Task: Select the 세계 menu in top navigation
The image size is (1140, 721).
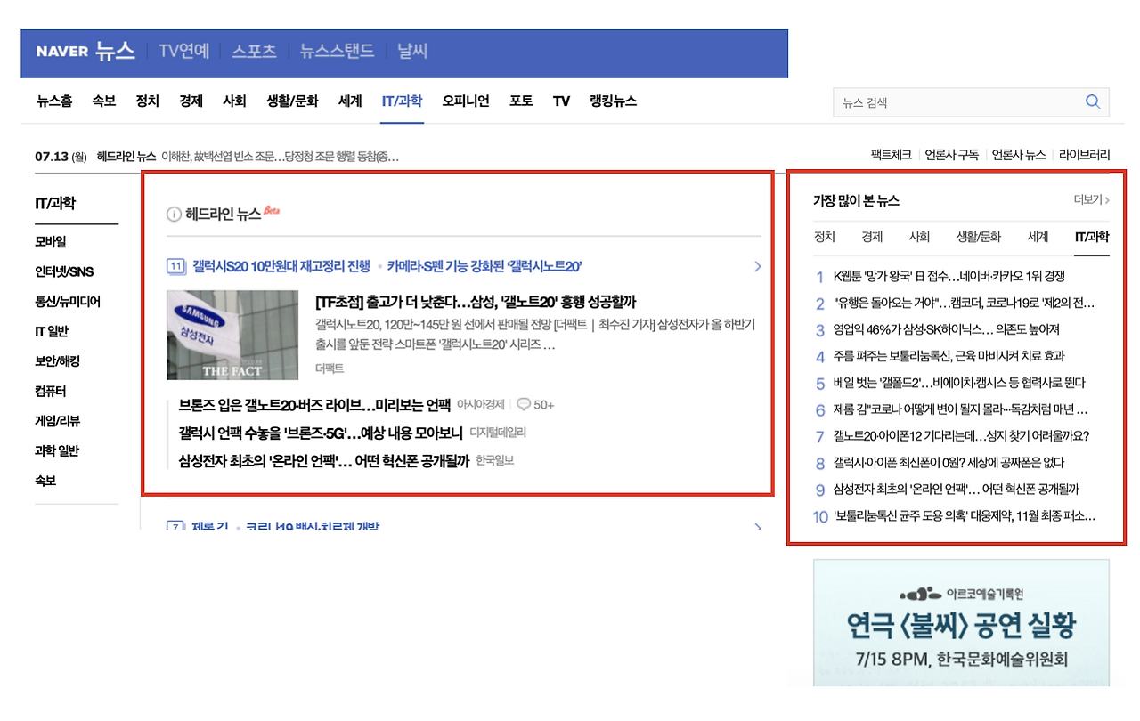Action: [x=350, y=101]
